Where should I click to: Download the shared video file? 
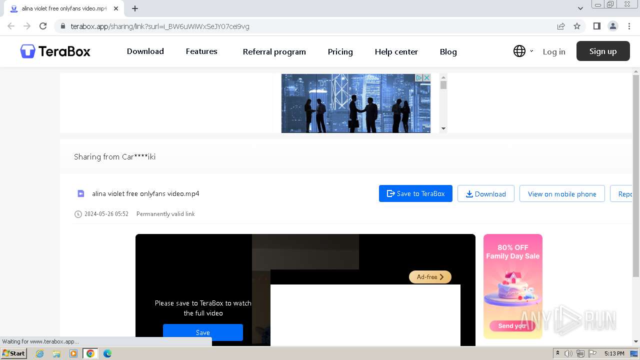[x=486, y=193]
